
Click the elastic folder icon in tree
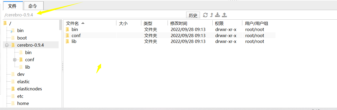point(13,82)
